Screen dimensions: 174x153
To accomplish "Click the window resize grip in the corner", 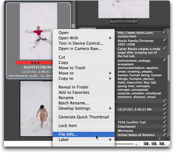I will tap(168, 144).
